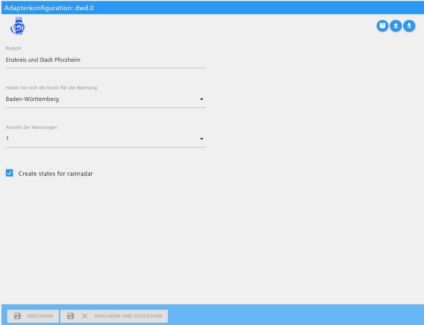Click the Region field label
Image resolution: width=424 pixels, height=325 pixels.
pyautogui.click(x=13, y=48)
